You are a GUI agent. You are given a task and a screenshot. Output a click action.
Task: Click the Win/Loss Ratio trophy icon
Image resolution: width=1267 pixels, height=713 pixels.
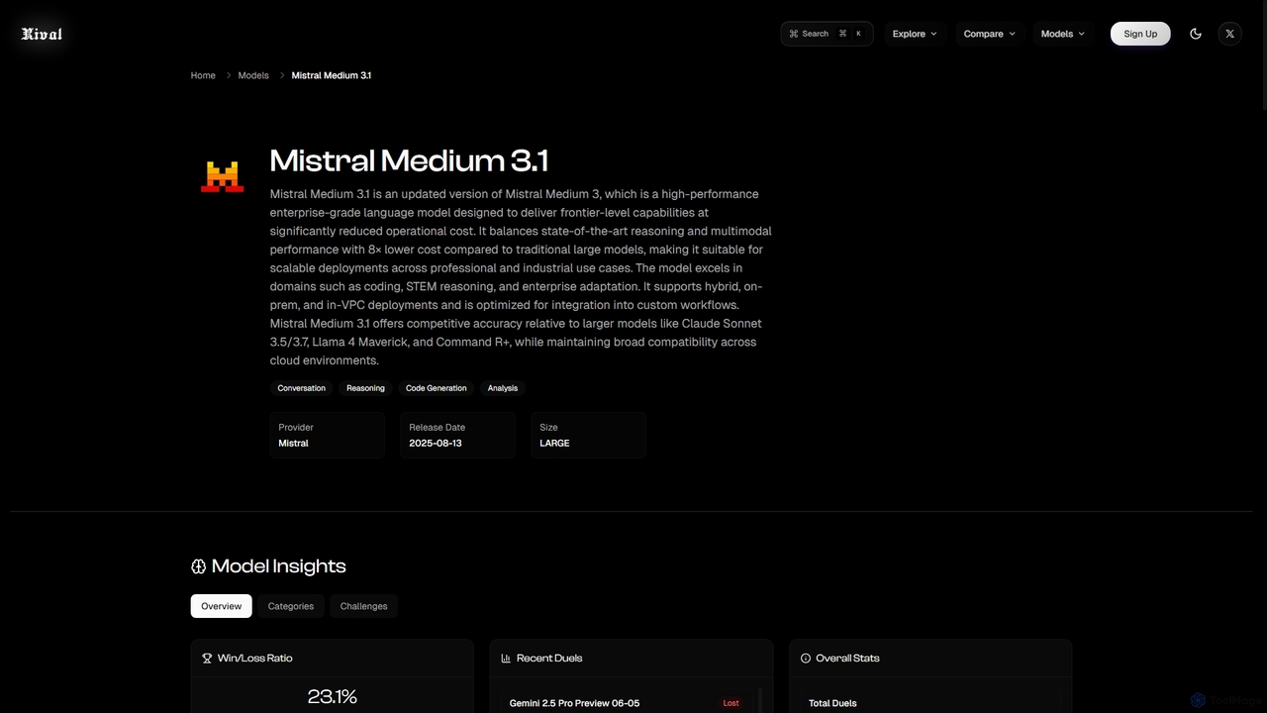point(207,658)
